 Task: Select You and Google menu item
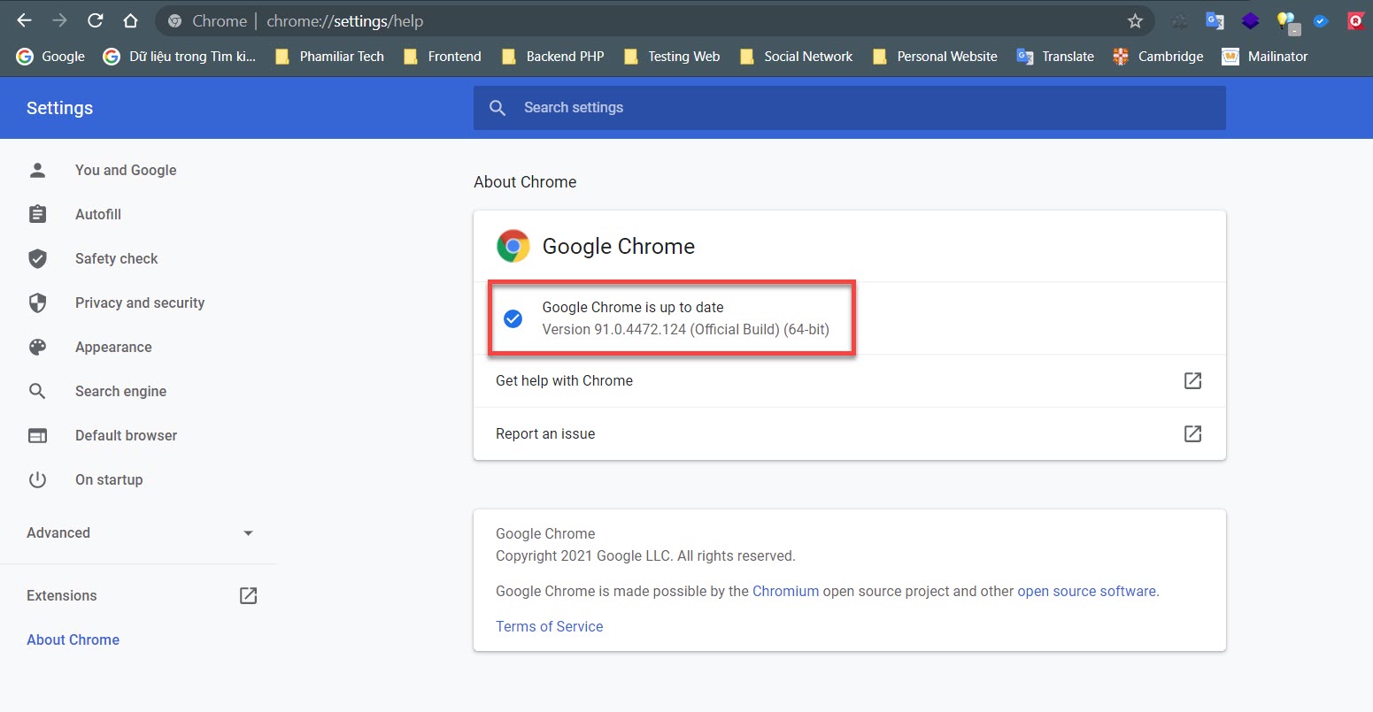pos(126,170)
